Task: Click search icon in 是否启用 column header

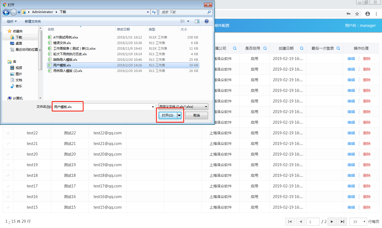Action: [x=265, y=48]
